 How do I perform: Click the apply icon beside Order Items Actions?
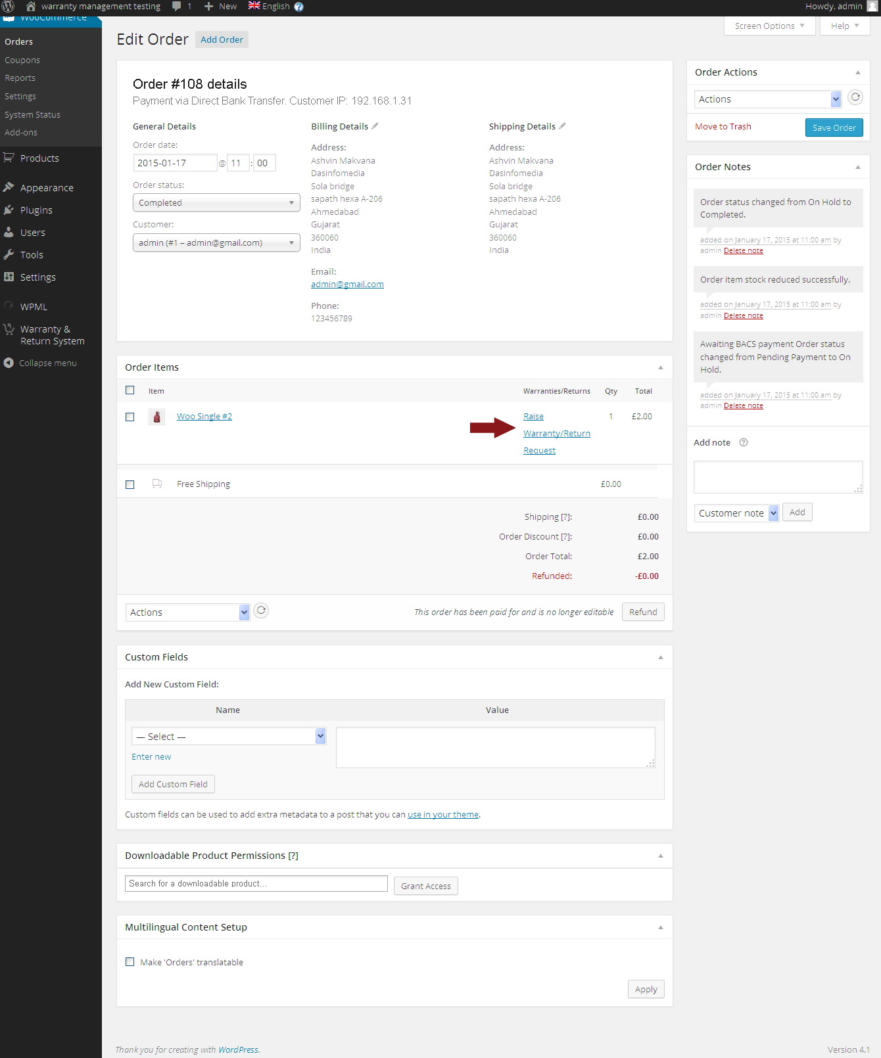click(261, 610)
